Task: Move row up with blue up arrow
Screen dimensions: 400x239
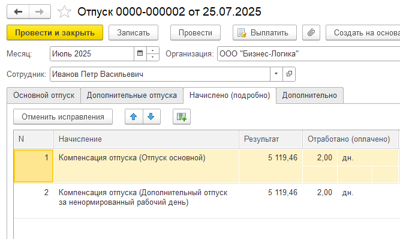Action: coord(134,116)
